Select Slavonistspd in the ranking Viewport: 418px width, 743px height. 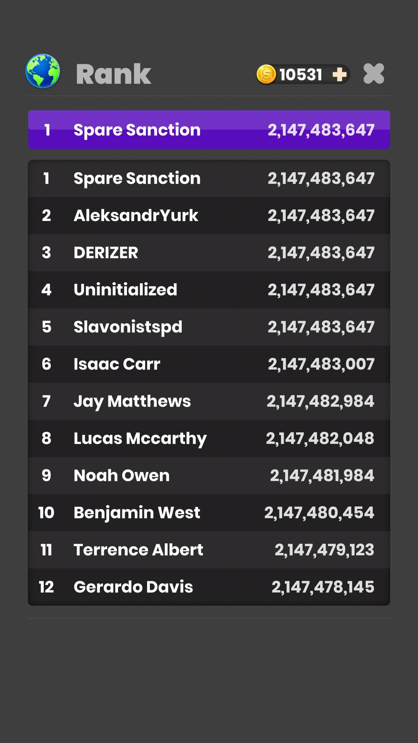click(x=209, y=327)
